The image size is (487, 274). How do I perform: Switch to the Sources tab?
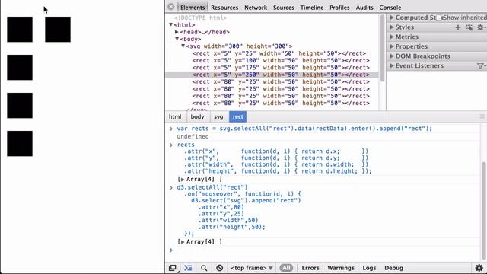click(283, 8)
